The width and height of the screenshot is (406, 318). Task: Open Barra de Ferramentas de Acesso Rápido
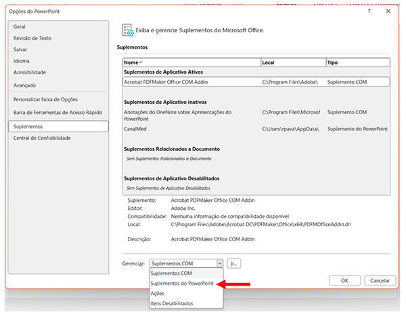click(x=58, y=113)
